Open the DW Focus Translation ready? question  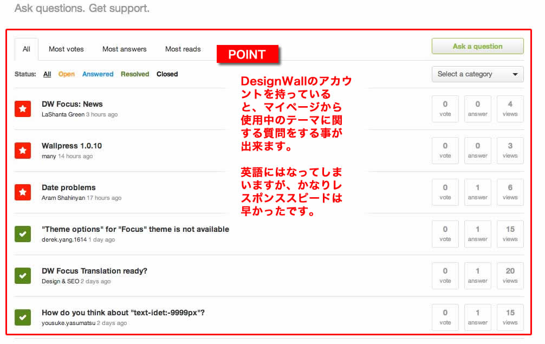point(95,271)
